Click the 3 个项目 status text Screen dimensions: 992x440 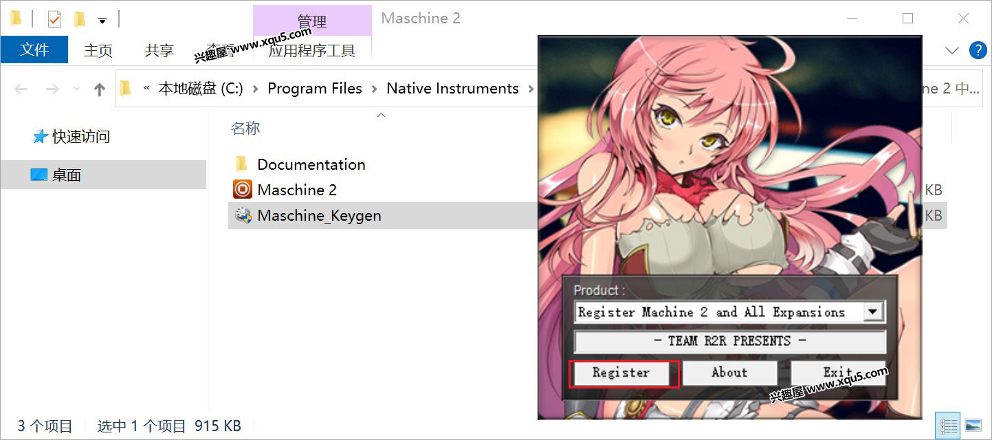coord(45,426)
